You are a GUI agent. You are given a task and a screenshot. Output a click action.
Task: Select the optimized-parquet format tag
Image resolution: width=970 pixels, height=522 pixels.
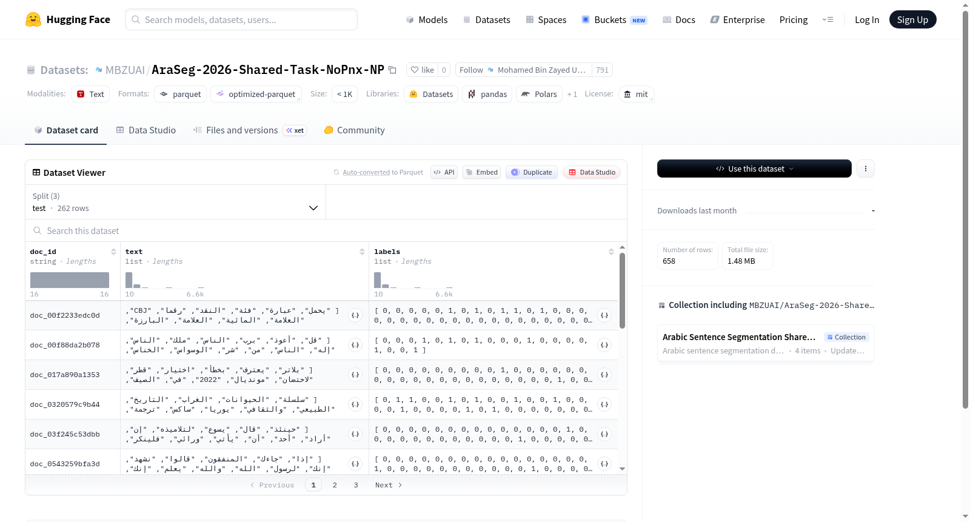[256, 94]
